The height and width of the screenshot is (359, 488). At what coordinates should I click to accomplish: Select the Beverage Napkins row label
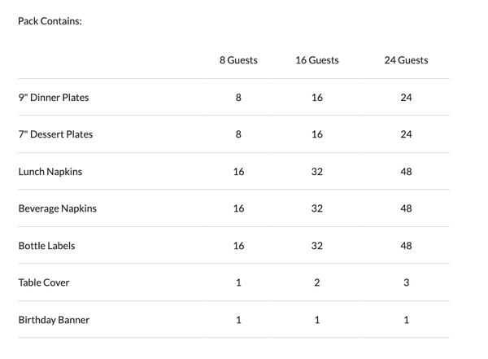coord(58,208)
